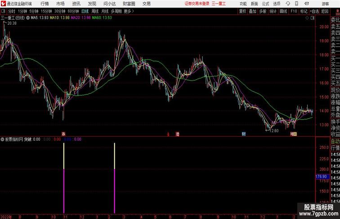The image size is (340, 219).
Task: Click the 财 event marker on chart
Action: pos(244,134)
